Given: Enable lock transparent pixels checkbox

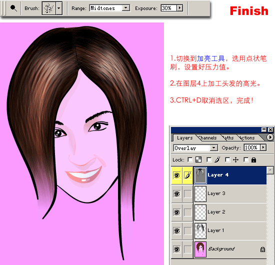Looking at the screenshot, I should click(190, 159).
